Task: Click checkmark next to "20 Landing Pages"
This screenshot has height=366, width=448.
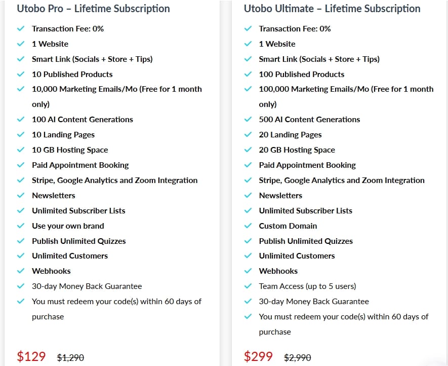Action: point(248,135)
